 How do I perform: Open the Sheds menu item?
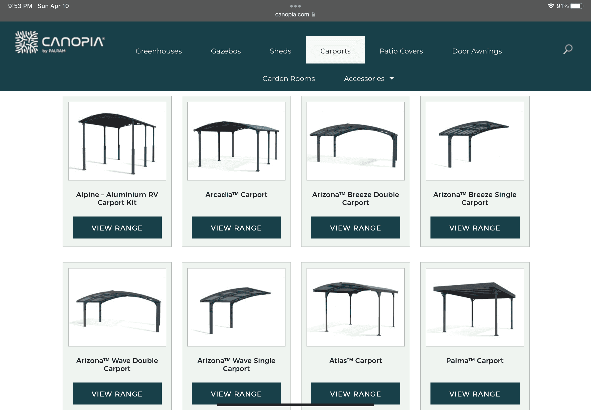(280, 51)
